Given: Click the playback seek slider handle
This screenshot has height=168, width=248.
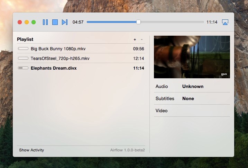Looking at the screenshot, I should click(x=138, y=22).
